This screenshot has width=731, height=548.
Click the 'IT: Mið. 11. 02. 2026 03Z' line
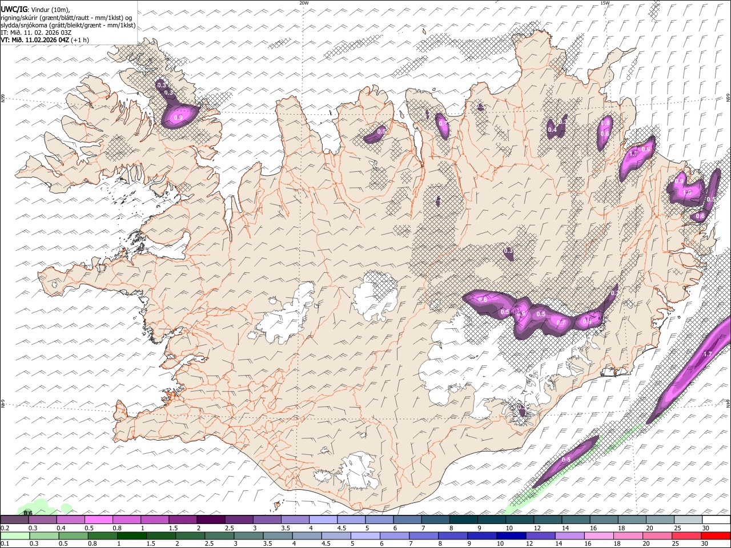(37, 33)
